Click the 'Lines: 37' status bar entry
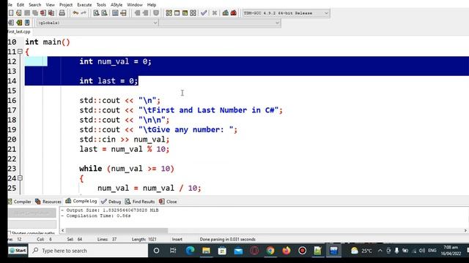This screenshot has height=263, width=469. click(x=107, y=239)
